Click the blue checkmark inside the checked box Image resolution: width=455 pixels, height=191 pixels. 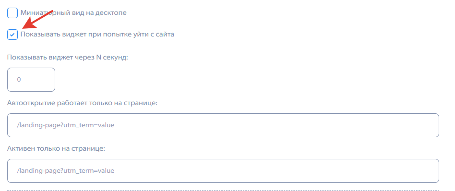12,35
